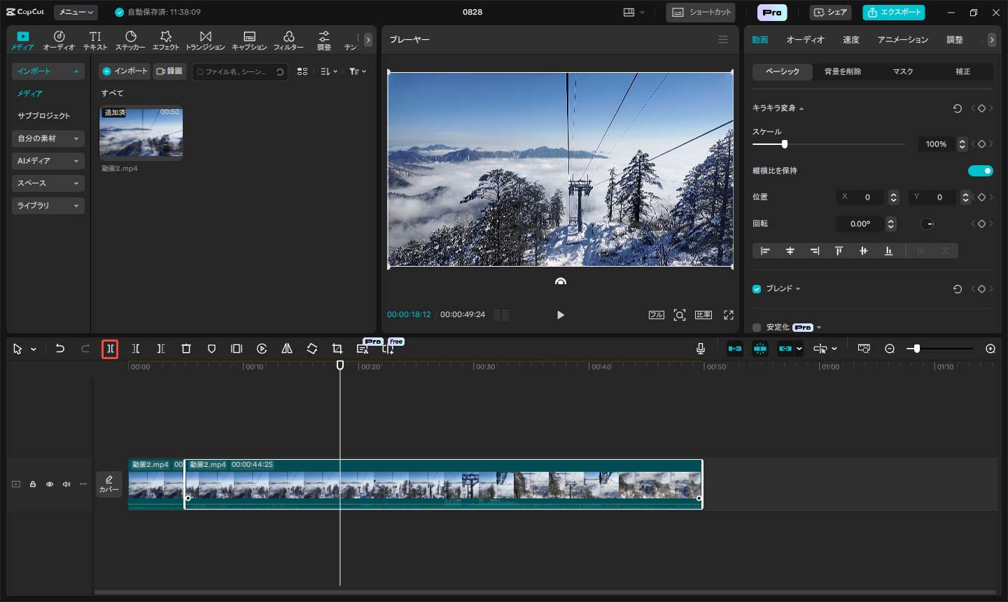Click the Share button
Viewport: 1008px width, 602px height.
(x=830, y=13)
